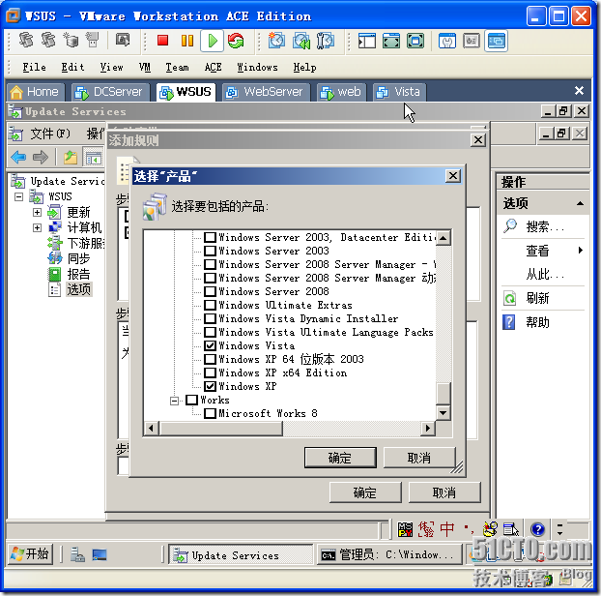Click the Show Desktop quick launch icon
601x596 pixels.
pos(100,555)
